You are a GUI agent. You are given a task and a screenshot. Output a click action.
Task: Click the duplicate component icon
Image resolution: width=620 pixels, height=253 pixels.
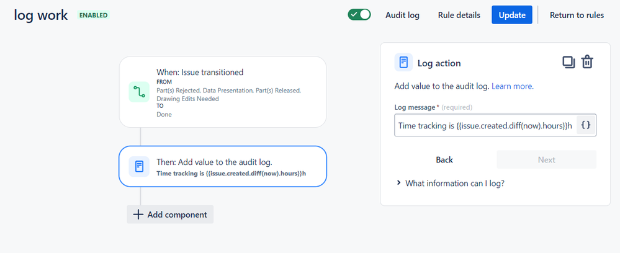[568, 63]
